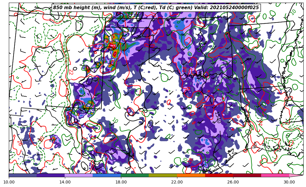Click the 22.00 colorbar tick label
The height and width of the screenshot is (187, 306).
177,182
